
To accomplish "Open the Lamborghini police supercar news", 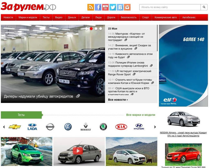I will 128,64.
